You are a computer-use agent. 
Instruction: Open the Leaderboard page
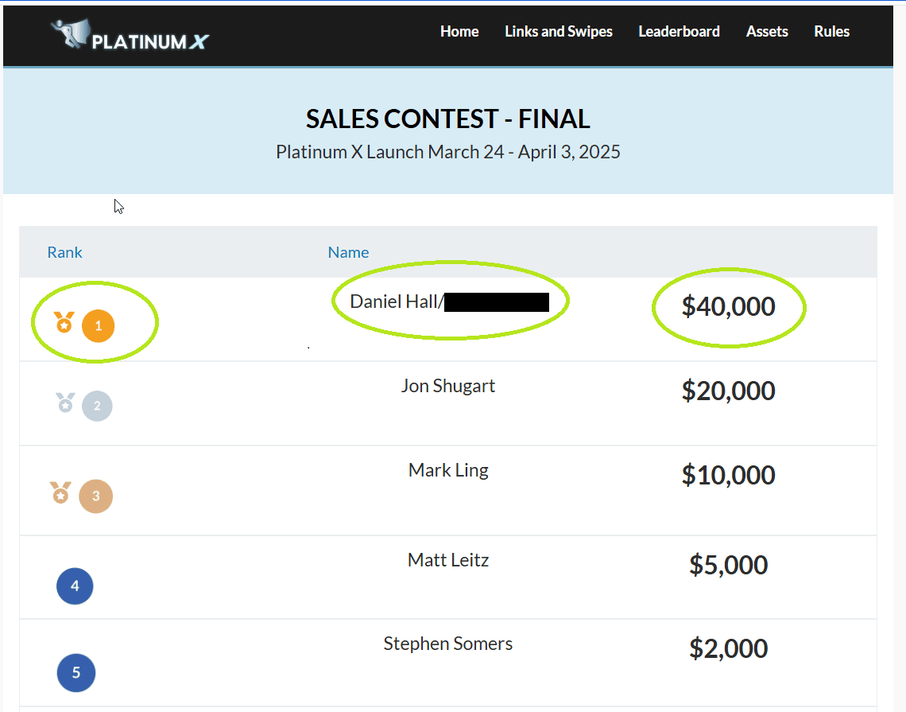[x=679, y=32]
